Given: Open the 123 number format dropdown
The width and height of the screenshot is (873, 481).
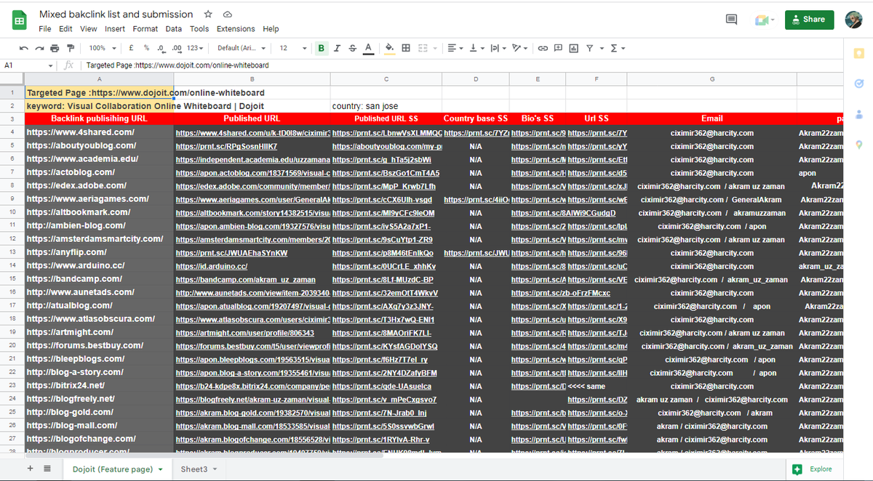Looking at the screenshot, I should 196,48.
